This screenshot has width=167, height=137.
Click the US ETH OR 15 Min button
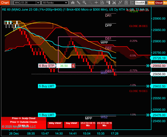pos(88,125)
